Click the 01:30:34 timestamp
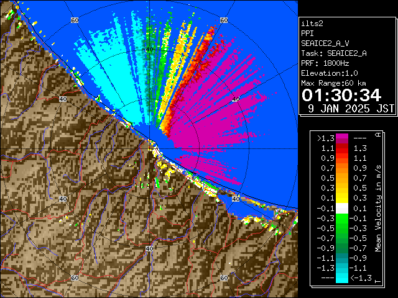Image resolution: width=398 pixels, height=298 pixels. pyautogui.click(x=341, y=95)
